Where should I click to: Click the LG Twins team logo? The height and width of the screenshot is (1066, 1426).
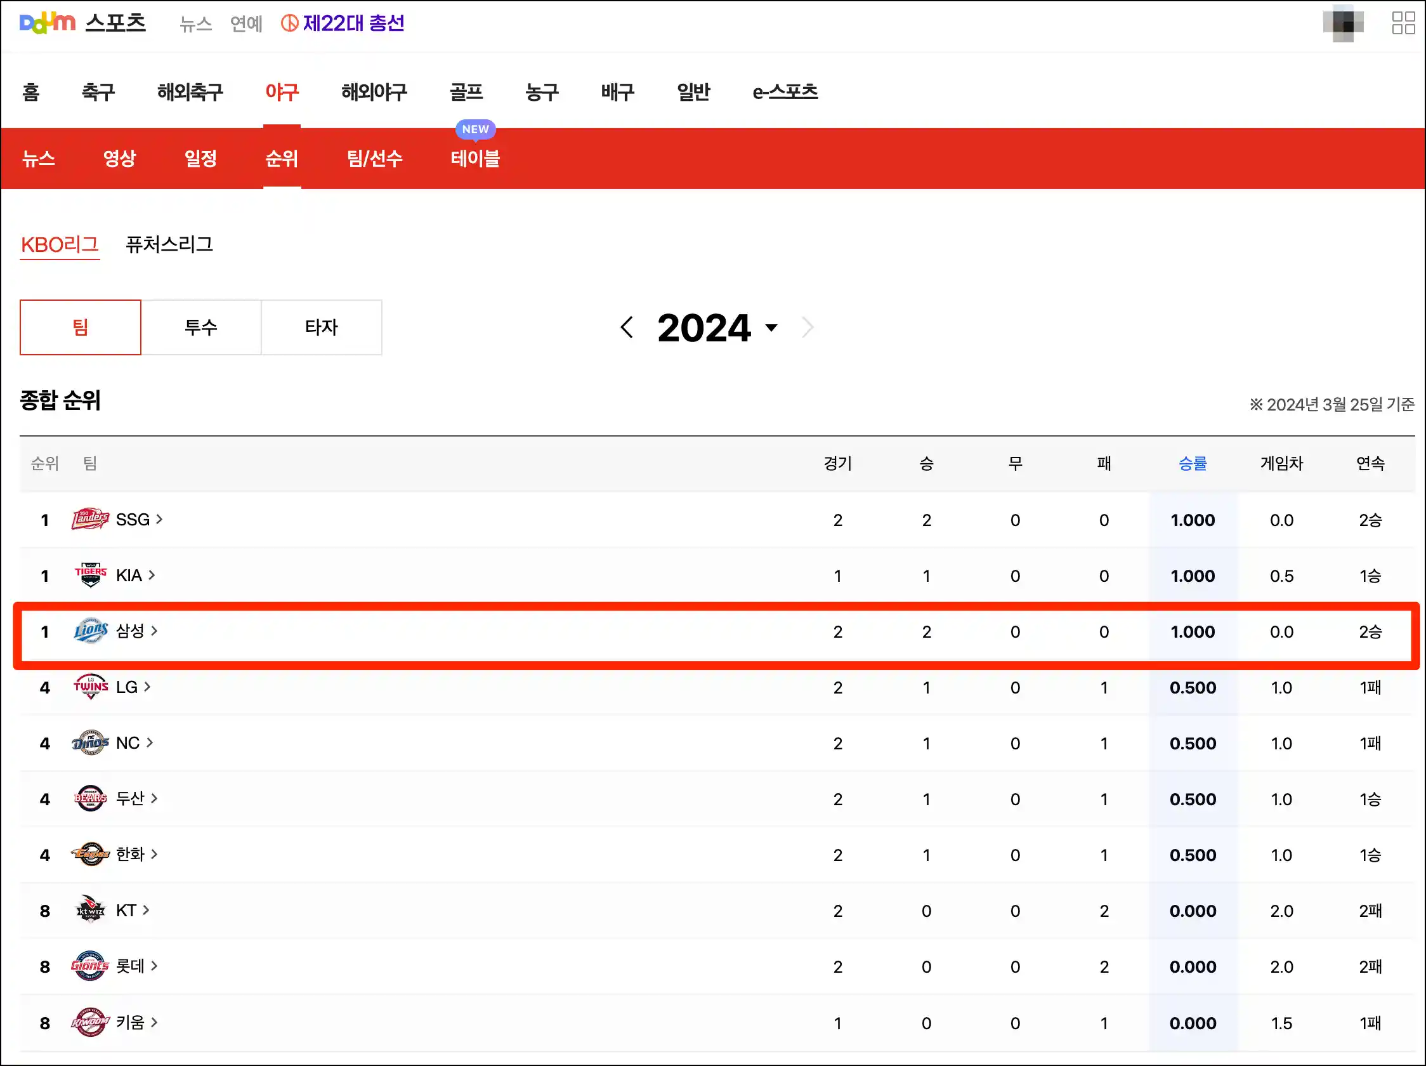click(x=90, y=687)
